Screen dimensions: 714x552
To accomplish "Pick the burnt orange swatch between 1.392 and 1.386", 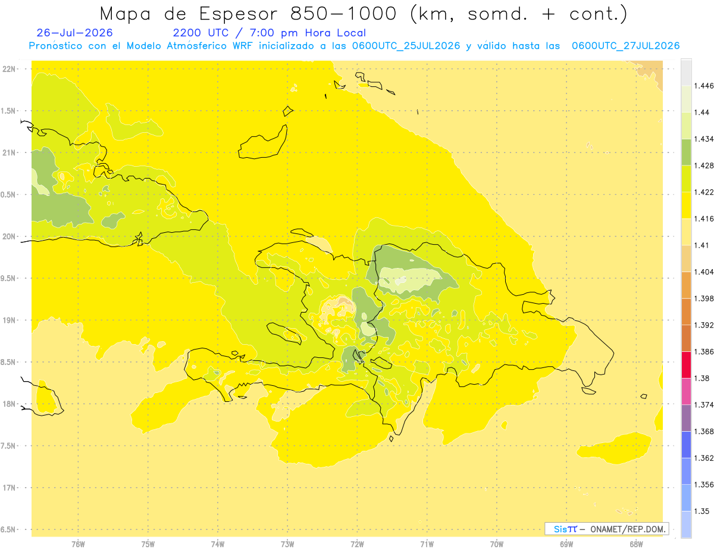I will (686, 338).
